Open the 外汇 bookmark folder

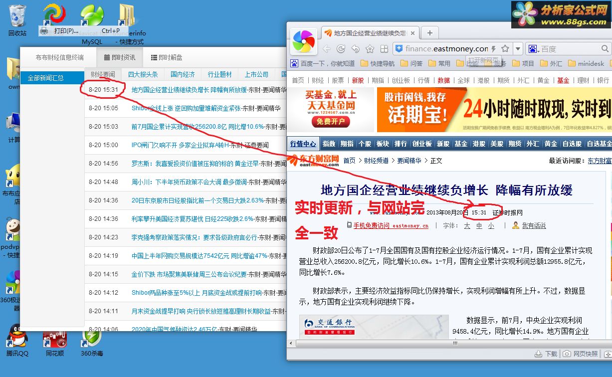click(551, 63)
